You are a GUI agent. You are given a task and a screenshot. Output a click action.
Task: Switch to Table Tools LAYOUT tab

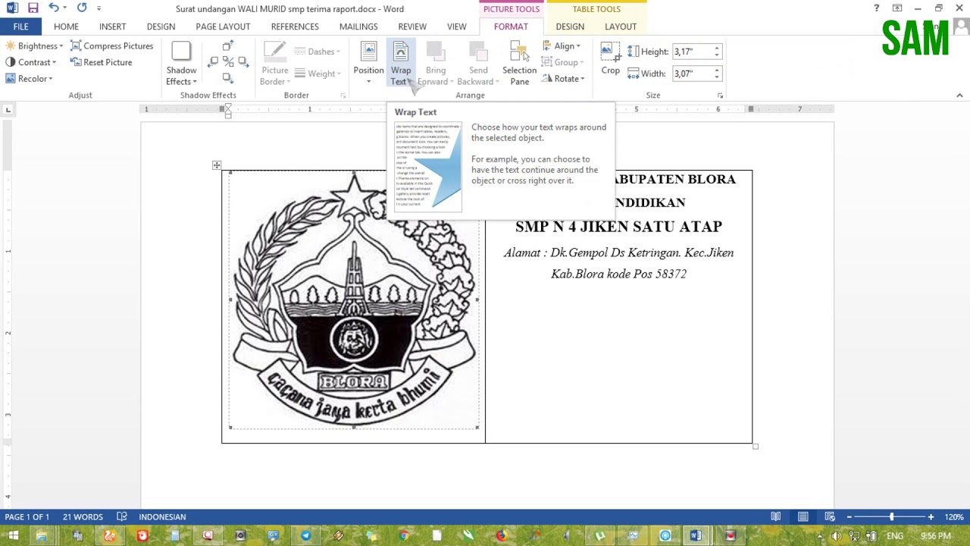coord(621,27)
